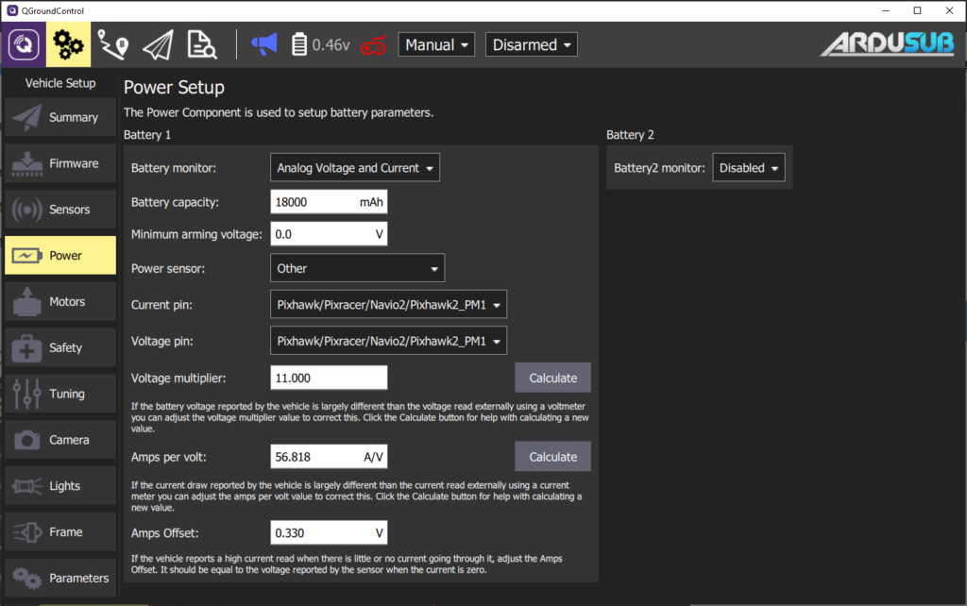
Task: Switch to the Lights setup section
Action: [x=59, y=485]
